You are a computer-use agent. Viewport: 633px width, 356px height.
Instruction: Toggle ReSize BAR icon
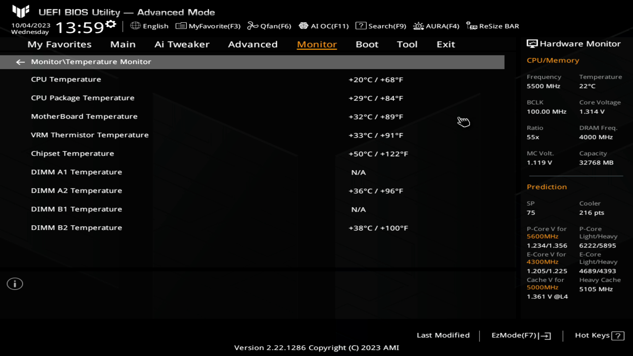click(471, 26)
